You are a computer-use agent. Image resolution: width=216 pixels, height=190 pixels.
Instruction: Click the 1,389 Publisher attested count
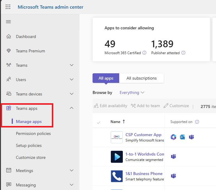pos(162,44)
